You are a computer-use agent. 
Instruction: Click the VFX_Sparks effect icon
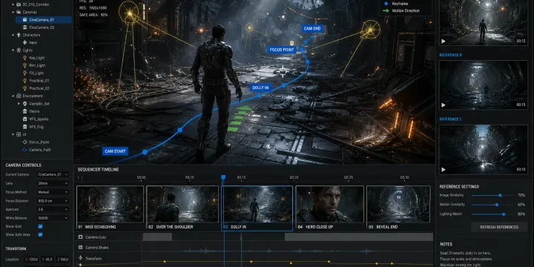coord(25,119)
